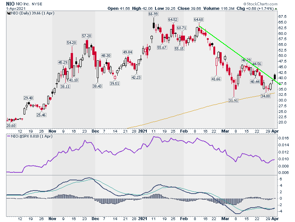Click the 'NIO Inc. NYSE' company name
The height and width of the screenshot is (222, 295).
(x=29, y=4)
